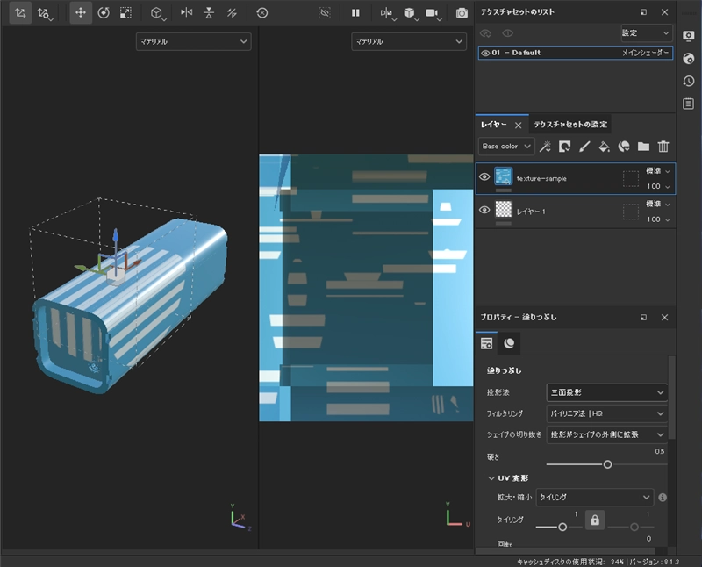Click the texture-sample layer thumbnail
The width and height of the screenshot is (702, 567).
coord(503,176)
